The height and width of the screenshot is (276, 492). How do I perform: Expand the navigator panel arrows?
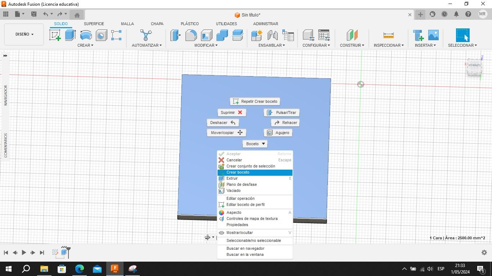coord(5,56)
